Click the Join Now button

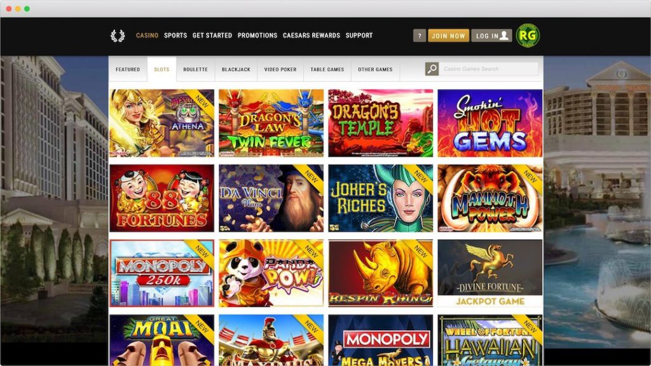click(448, 36)
